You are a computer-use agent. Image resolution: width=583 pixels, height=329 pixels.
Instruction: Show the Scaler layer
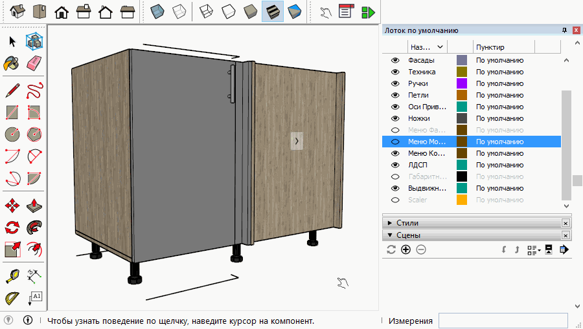(395, 200)
